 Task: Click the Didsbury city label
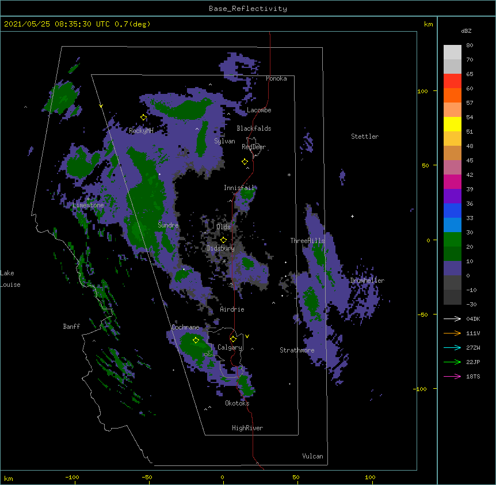[x=221, y=248]
